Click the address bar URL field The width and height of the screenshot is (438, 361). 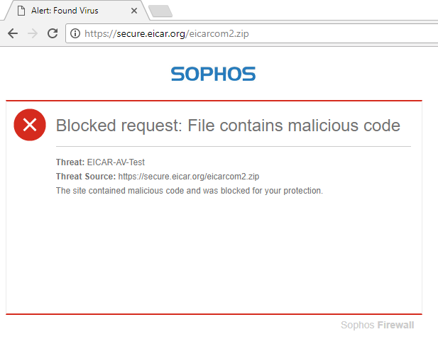[x=251, y=33]
